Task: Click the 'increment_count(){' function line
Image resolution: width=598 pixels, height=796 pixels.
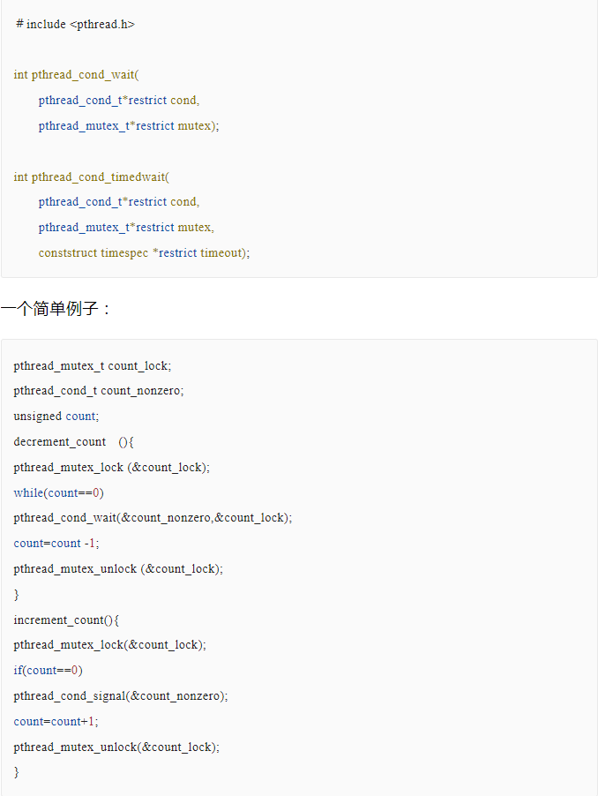Action: [x=66, y=620]
